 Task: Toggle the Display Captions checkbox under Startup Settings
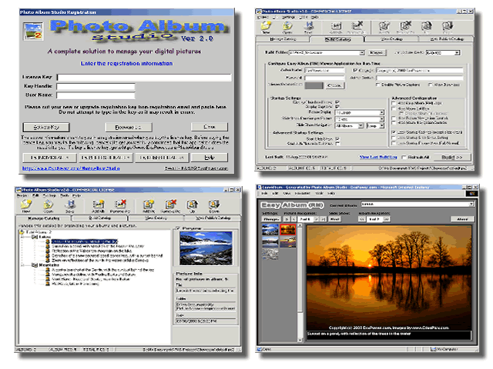coord(337,107)
